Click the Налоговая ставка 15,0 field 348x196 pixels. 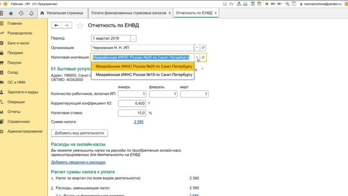[x=132, y=113]
